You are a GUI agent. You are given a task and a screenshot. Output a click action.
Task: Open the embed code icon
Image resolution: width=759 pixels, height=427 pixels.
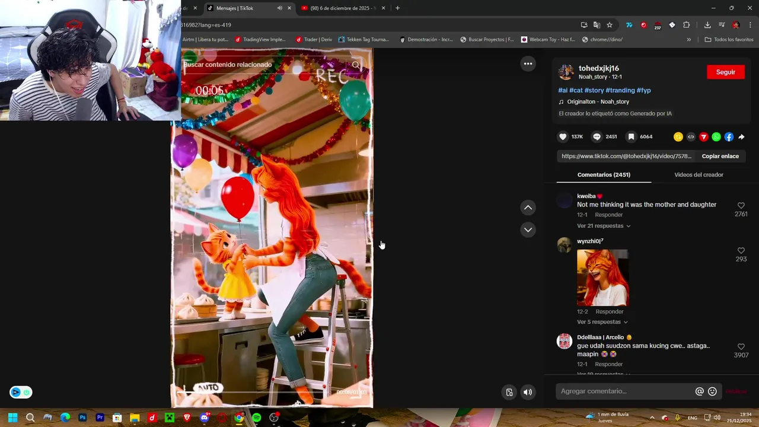click(691, 137)
